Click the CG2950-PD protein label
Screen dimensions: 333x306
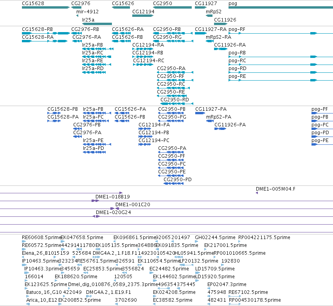(178, 180)
